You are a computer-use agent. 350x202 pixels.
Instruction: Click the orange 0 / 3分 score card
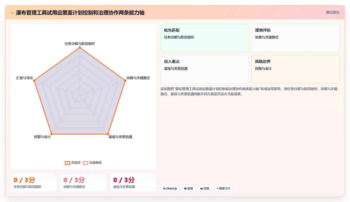click(x=34, y=182)
